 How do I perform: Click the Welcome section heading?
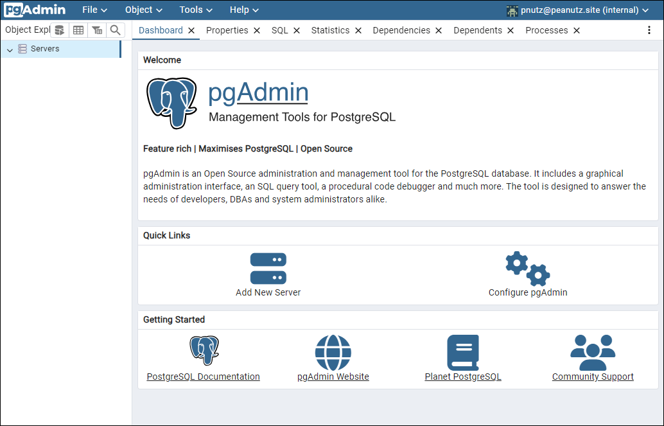click(162, 60)
